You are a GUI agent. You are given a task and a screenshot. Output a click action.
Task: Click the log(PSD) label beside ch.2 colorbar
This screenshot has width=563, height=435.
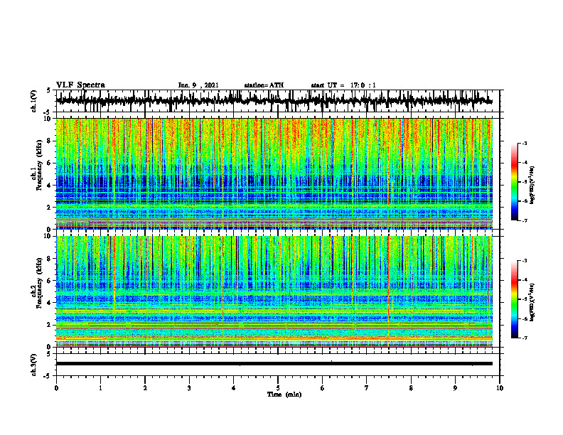pyautogui.click(x=532, y=302)
